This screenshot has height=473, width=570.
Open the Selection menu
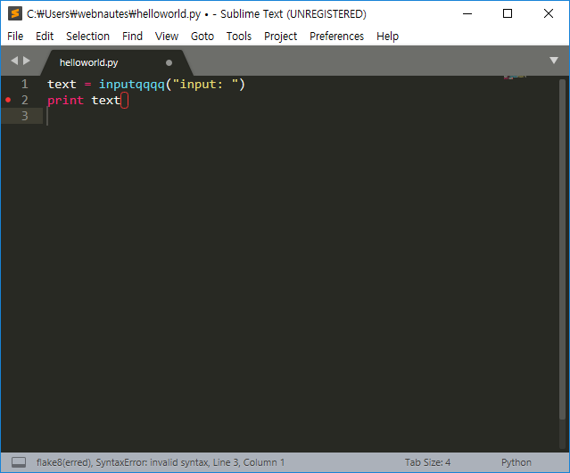point(87,37)
